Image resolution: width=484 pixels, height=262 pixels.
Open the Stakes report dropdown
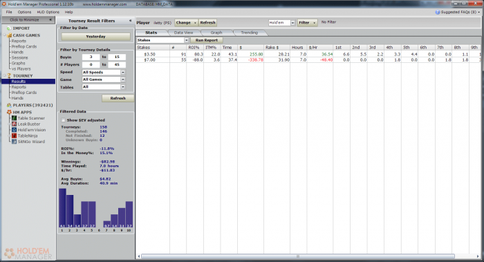point(186,40)
